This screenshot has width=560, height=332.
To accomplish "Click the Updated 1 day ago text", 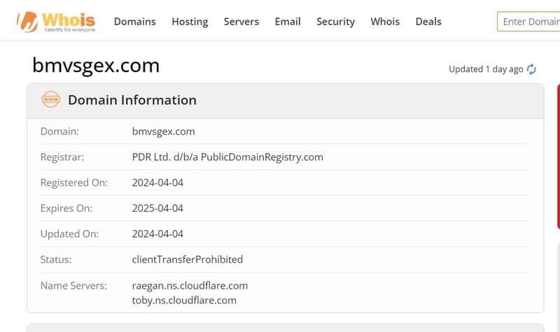I will [486, 69].
